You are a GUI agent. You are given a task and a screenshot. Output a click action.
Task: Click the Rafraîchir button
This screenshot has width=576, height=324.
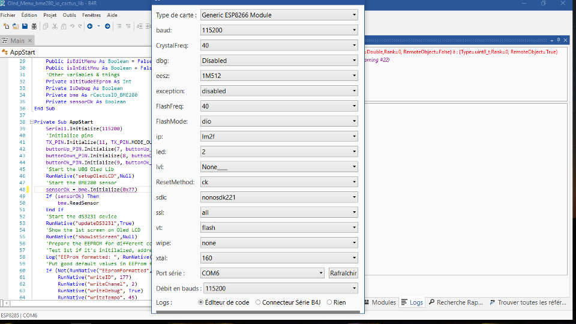pyautogui.click(x=343, y=274)
